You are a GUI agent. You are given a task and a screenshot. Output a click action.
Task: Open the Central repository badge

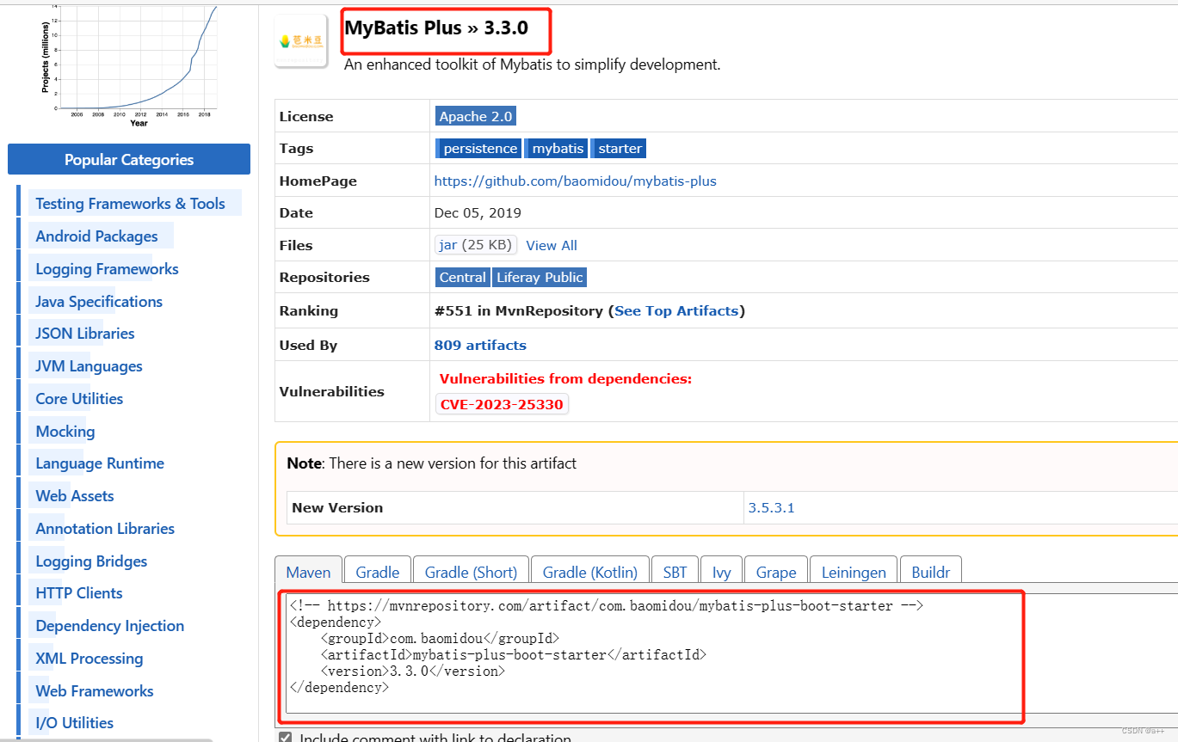[462, 277]
